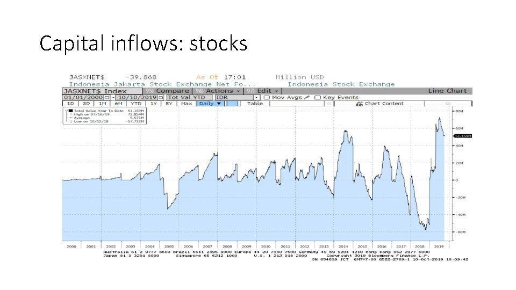This screenshot has height=290, width=516.
Task: Click the 2014 label on time axis
Action: [343, 247]
